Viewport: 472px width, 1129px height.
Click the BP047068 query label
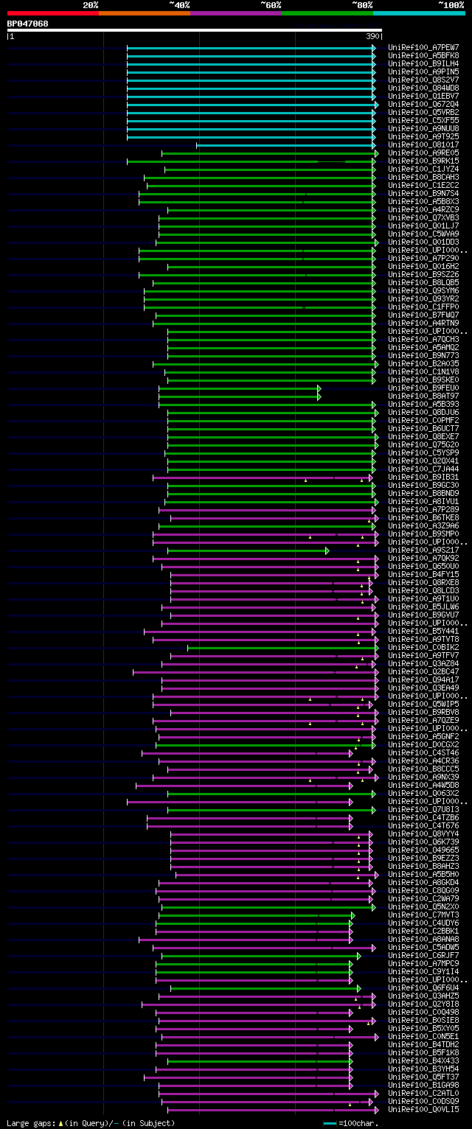point(28,24)
